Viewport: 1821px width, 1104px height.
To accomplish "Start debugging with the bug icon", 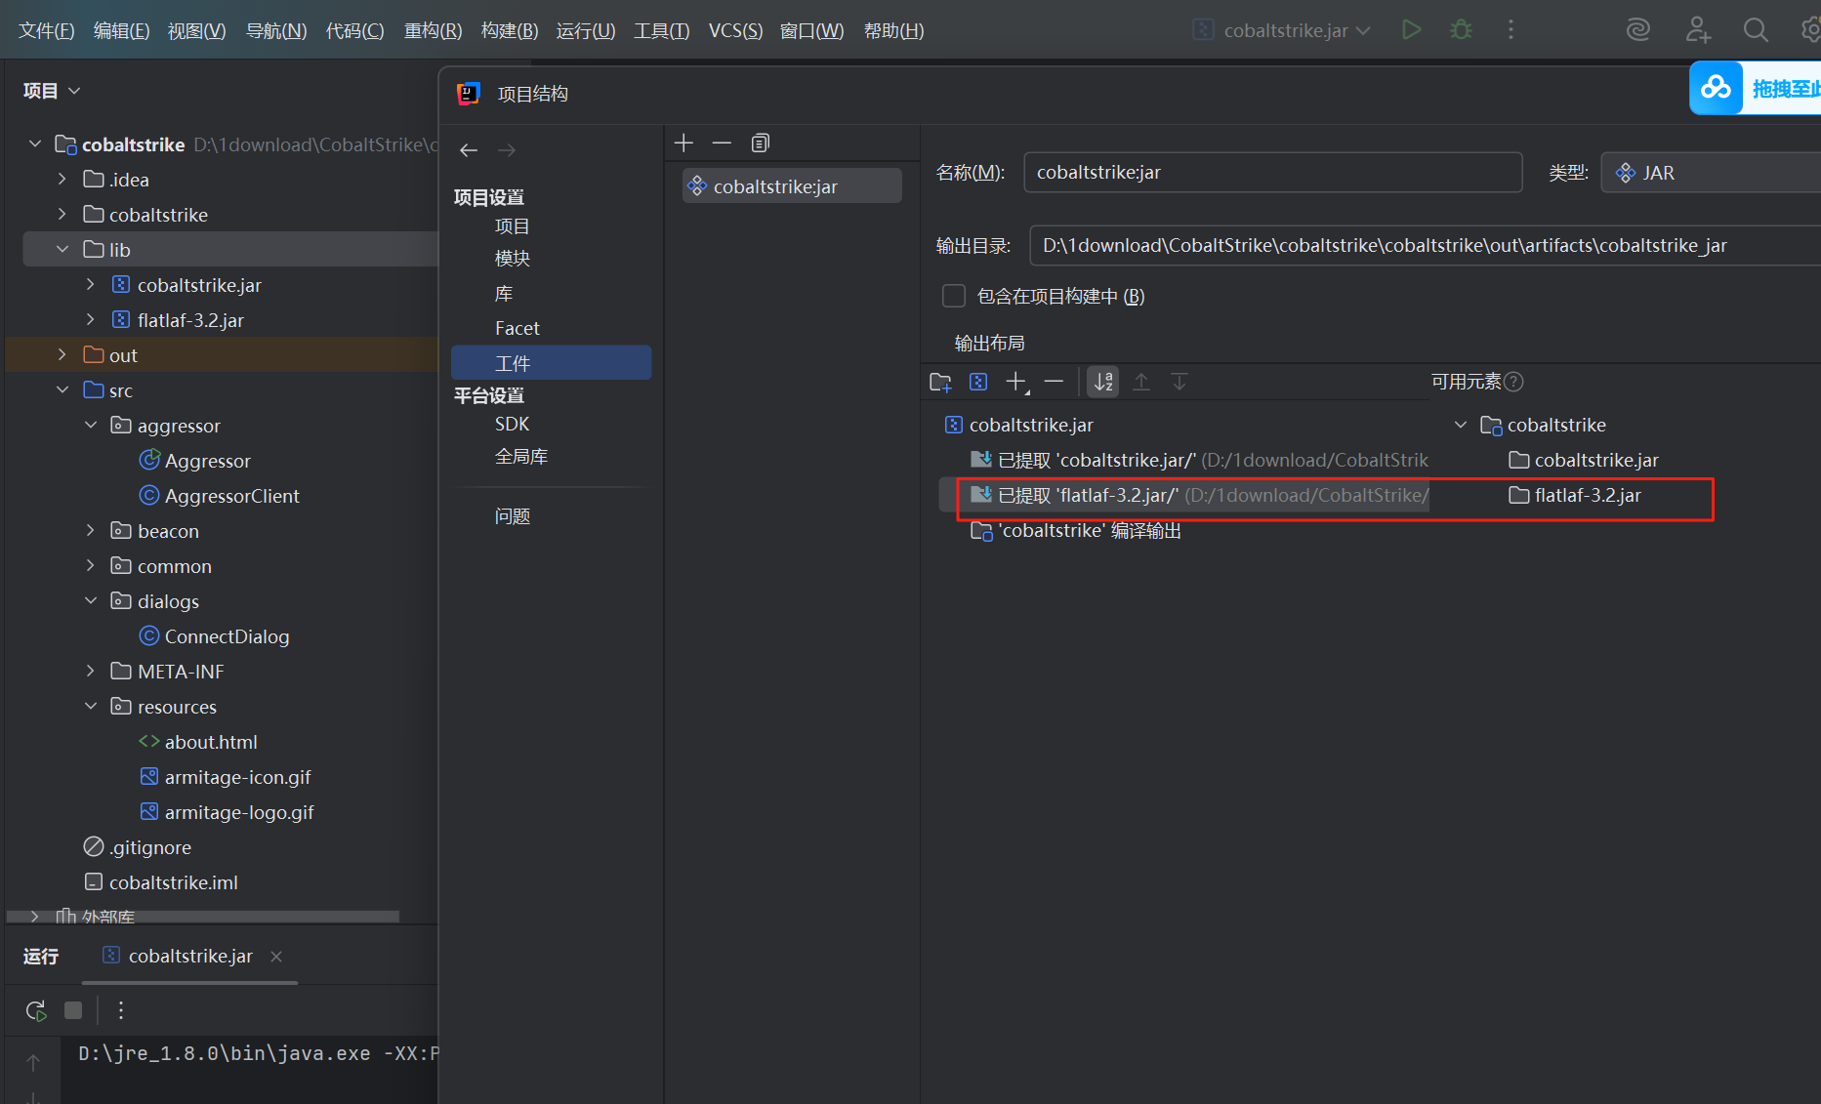I will [1461, 30].
